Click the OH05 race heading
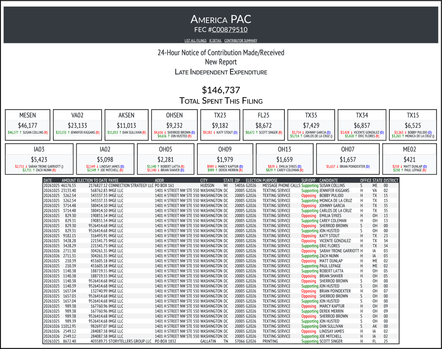Image resolution: width=442 pixels, height=349 pixels. 166,150
